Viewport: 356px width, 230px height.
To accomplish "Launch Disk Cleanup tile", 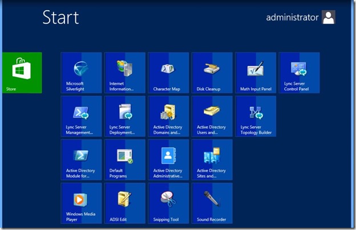I will [x=212, y=73].
